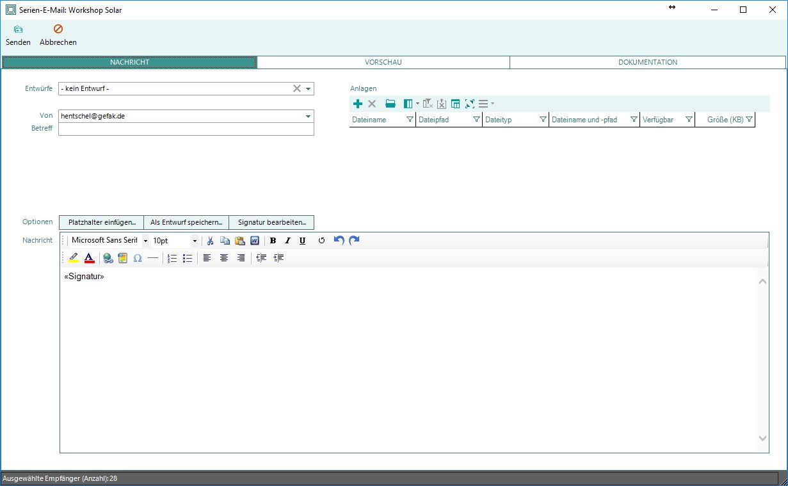Click Ausgewählte Empfänger status bar text

(x=60, y=478)
